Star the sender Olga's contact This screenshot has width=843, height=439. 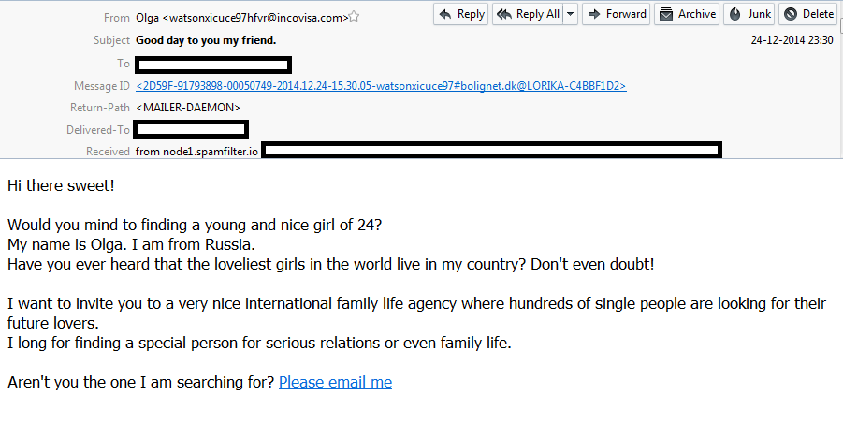click(x=354, y=17)
